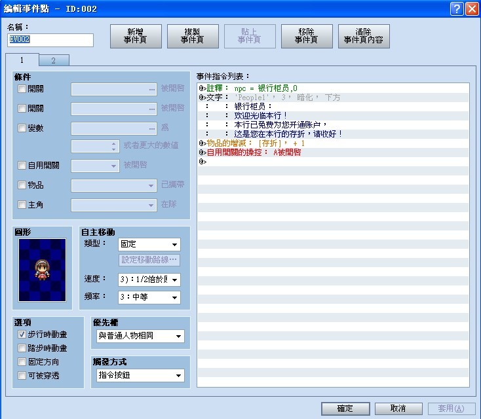Click the 移除事件頁 button

307,36
